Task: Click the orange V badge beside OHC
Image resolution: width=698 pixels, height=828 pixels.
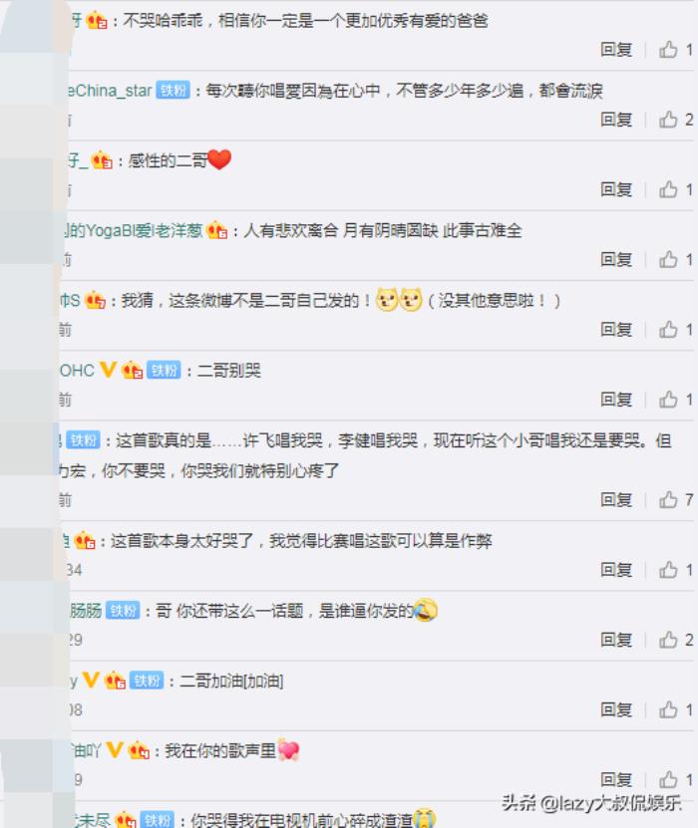Action: [108, 370]
